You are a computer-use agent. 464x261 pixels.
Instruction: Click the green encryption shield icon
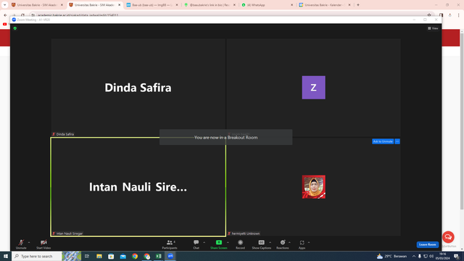(15, 28)
